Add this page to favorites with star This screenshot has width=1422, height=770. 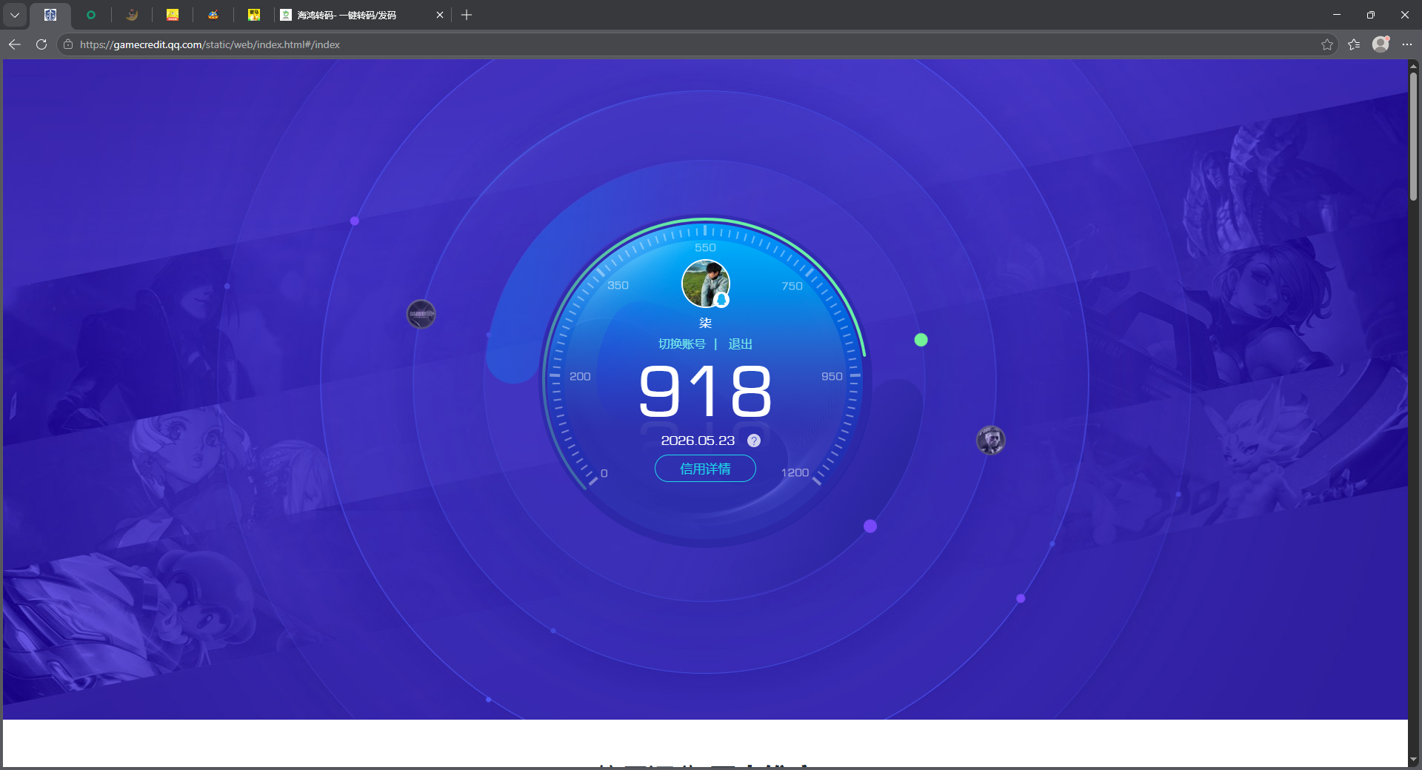1327,44
